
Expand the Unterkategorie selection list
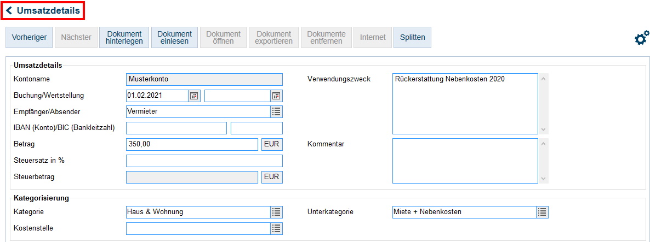[542, 212]
